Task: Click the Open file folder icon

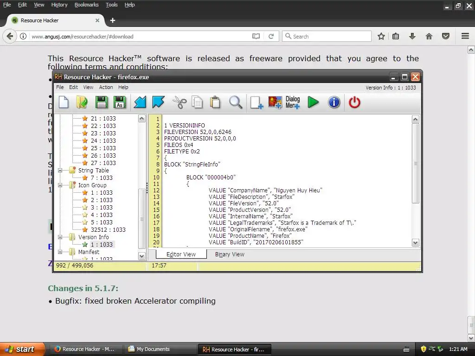Action: pos(82,102)
